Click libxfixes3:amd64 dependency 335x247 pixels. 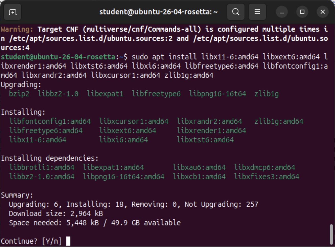pyautogui.click(x=267, y=177)
